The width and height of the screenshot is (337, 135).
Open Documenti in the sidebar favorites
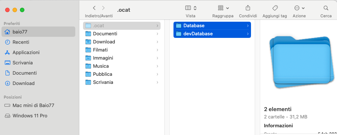(38, 73)
